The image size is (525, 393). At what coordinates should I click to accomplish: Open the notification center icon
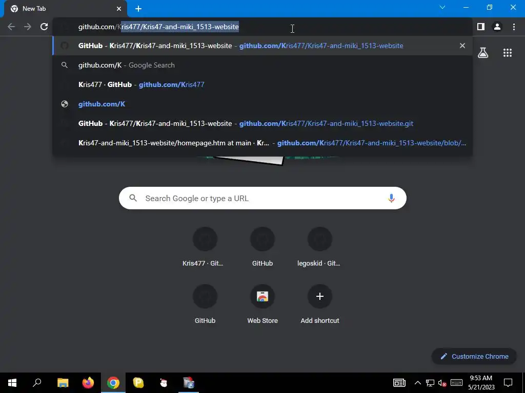click(x=508, y=383)
